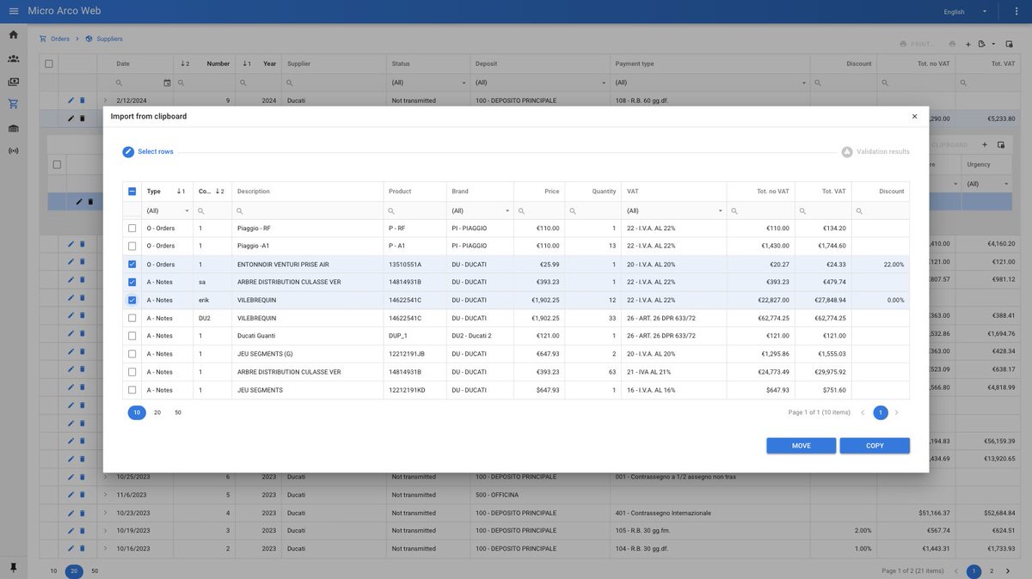Sort by the Product column header
Screen dimensions: 1032x579
click(x=400, y=192)
